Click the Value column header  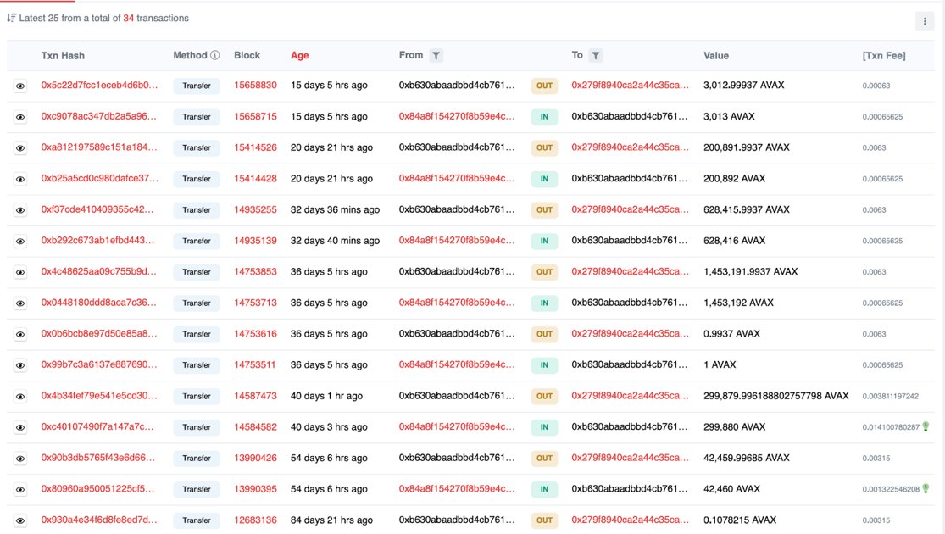[716, 55]
